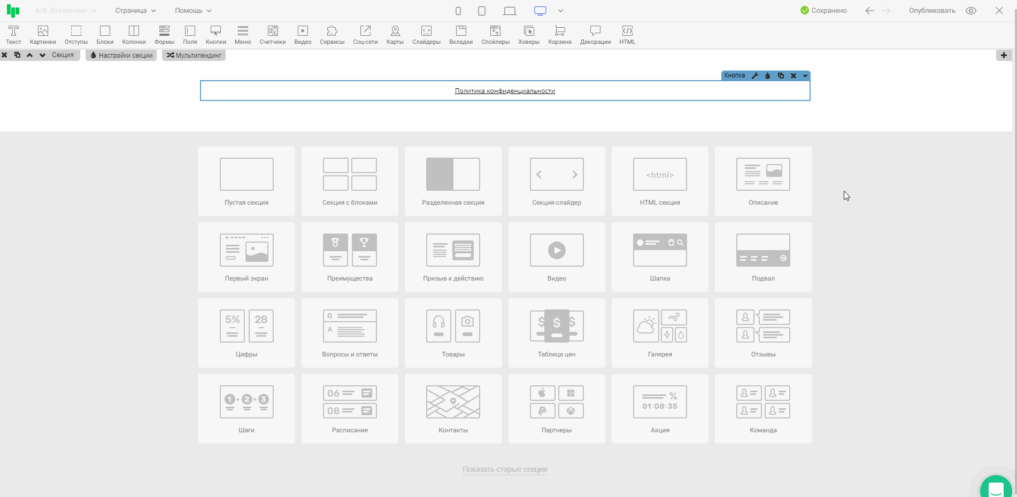This screenshot has width=1017, height=497.
Task: Expand the device view chevron dropdown
Action: point(560,11)
